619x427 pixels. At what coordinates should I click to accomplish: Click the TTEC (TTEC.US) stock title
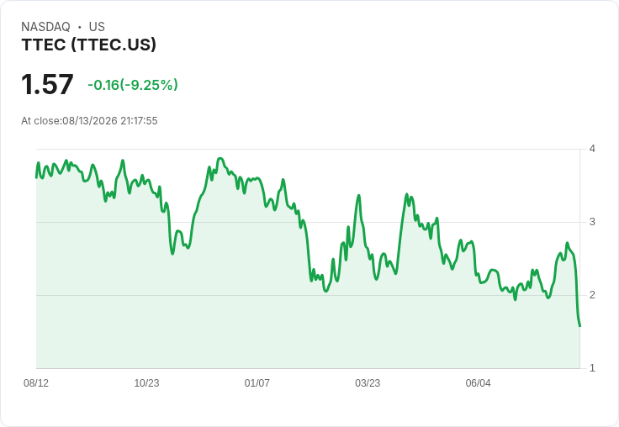coord(89,45)
